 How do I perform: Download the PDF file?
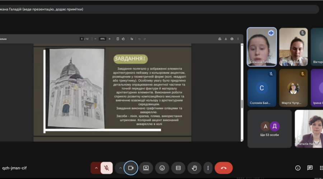[x=226, y=39]
